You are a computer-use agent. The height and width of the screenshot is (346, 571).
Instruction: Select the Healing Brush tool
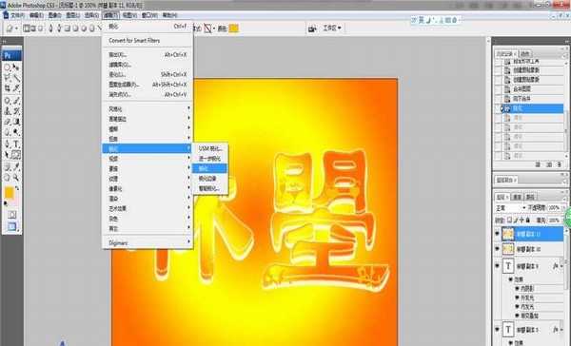point(7,101)
